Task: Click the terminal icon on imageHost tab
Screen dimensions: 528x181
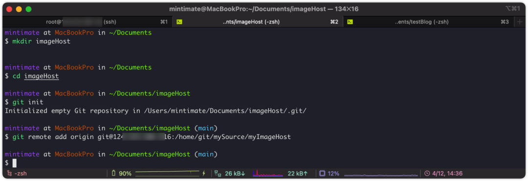Action: click(180, 22)
